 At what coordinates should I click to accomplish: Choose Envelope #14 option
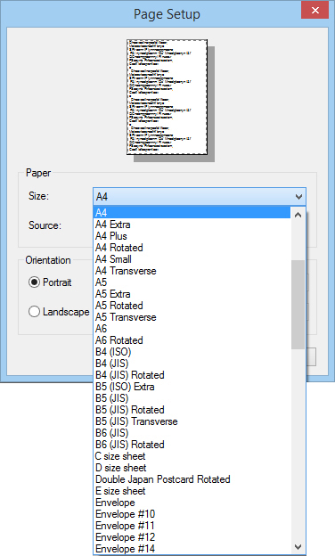pos(192,549)
